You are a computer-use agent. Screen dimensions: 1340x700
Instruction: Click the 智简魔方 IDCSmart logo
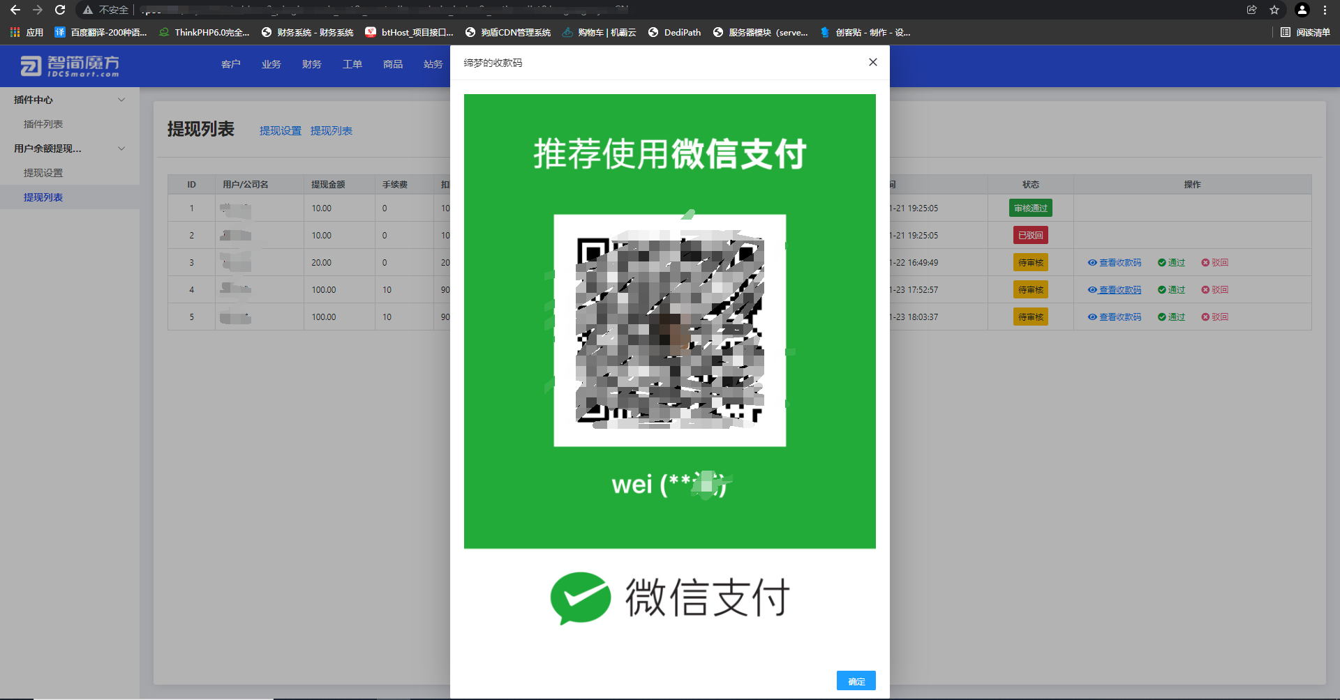pos(70,66)
